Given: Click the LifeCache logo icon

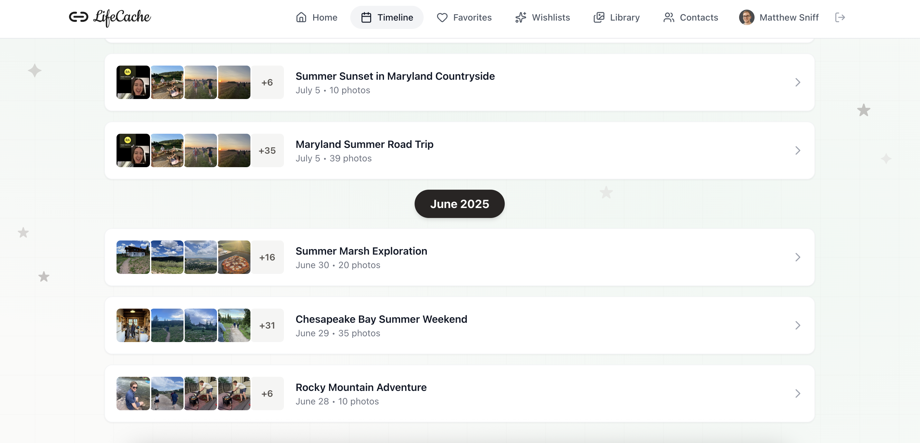Looking at the screenshot, I should [x=79, y=16].
